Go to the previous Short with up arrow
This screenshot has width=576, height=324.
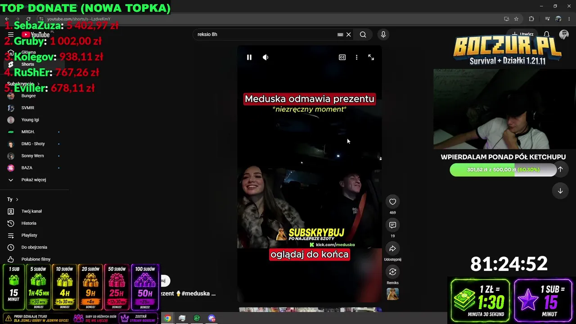pyautogui.click(x=560, y=169)
